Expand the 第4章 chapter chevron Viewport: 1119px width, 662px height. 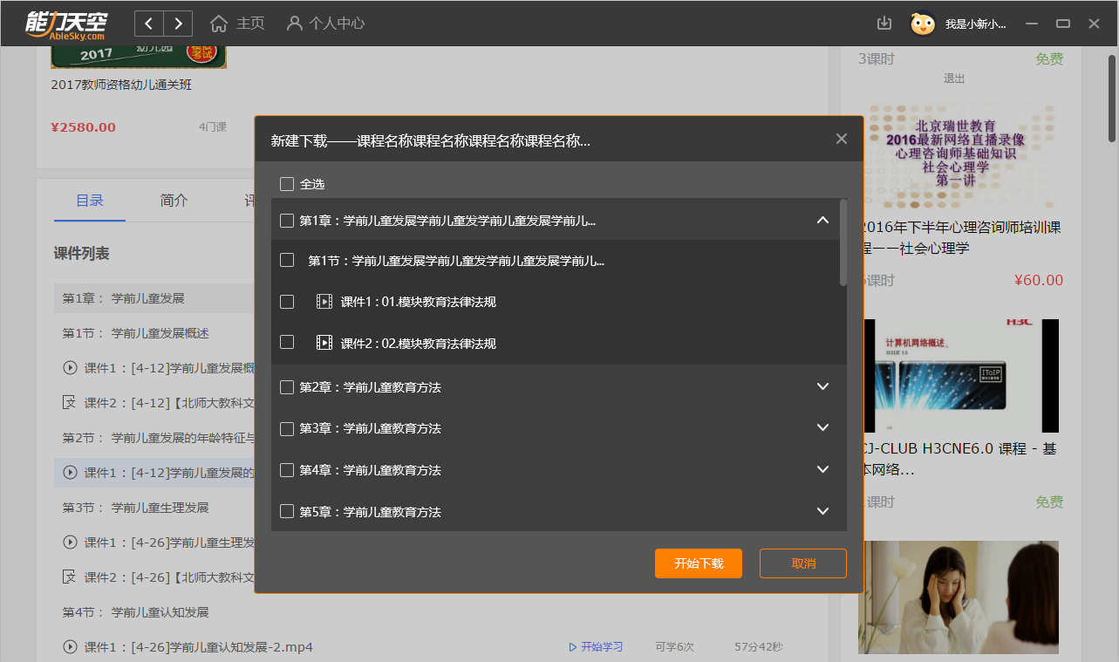tap(822, 469)
